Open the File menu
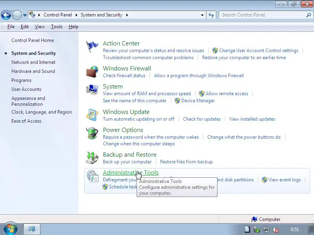Image resolution: width=314 pixels, height=235 pixels. coord(11,27)
